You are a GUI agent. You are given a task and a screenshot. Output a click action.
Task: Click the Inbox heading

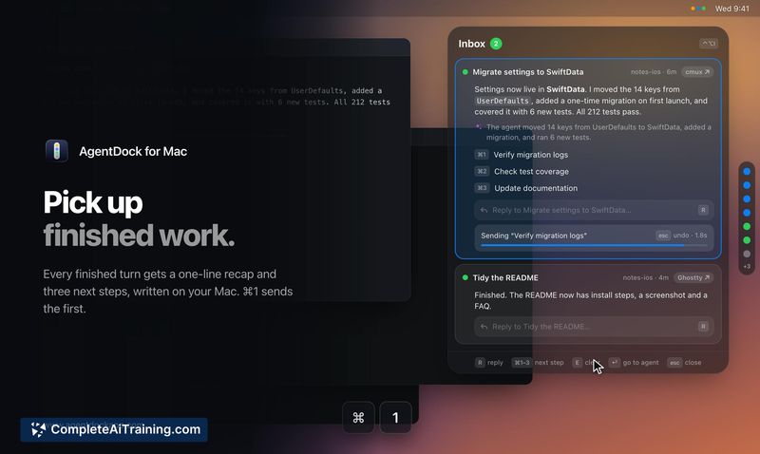(x=471, y=44)
